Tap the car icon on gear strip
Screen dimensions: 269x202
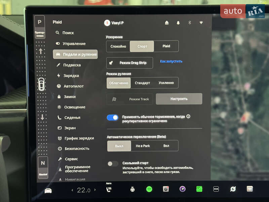pos(41,84)
